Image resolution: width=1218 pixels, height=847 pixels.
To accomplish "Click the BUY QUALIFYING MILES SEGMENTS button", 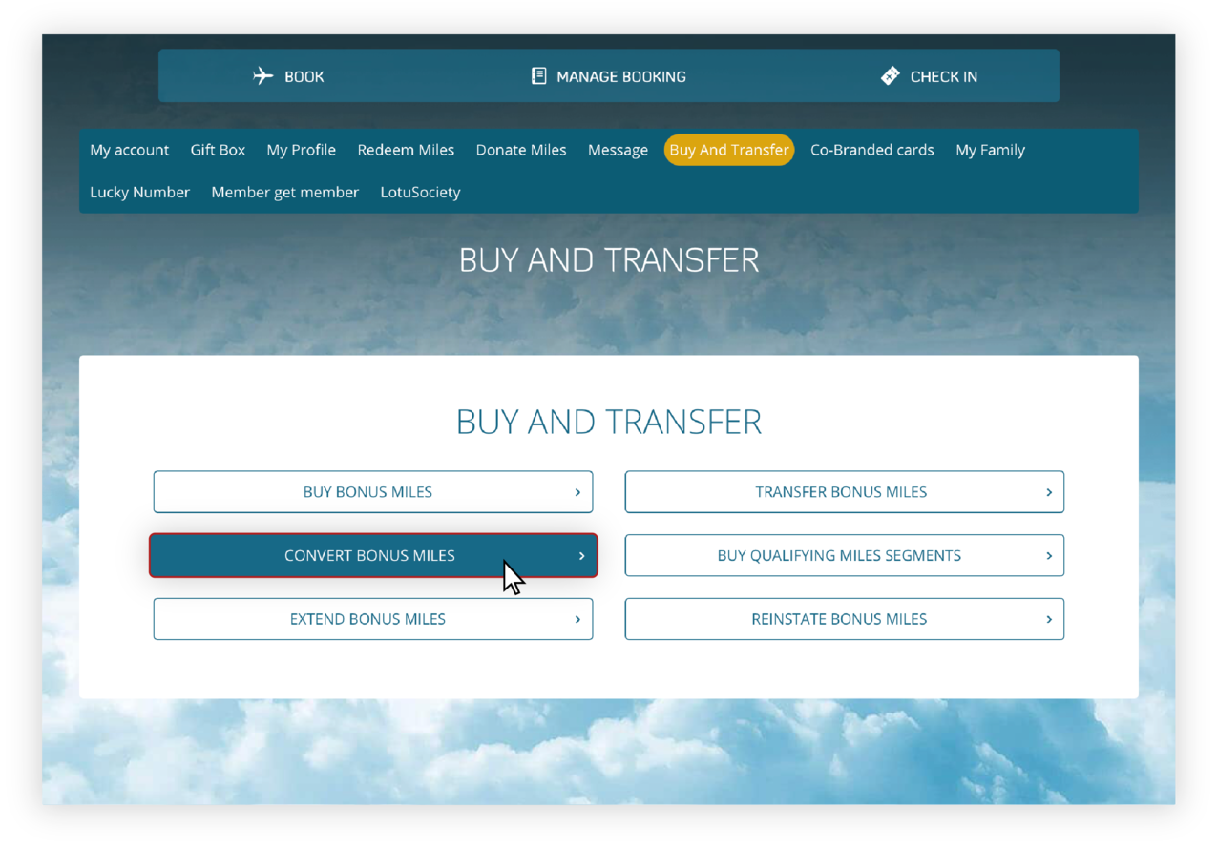I will [x=844, y=555].
